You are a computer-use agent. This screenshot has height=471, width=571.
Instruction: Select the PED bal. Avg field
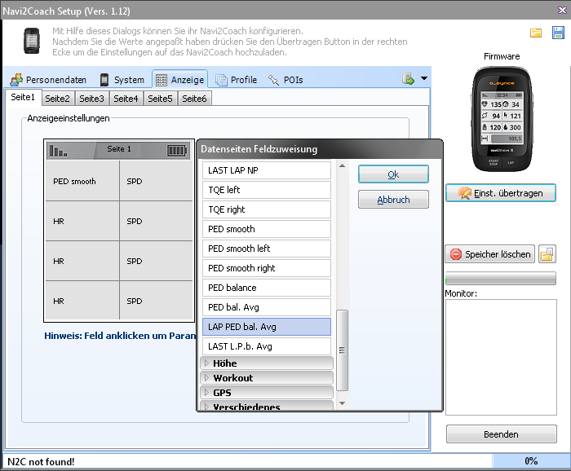pos(267,307)
